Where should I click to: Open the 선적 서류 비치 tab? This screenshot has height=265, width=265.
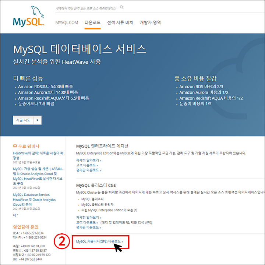[120, 22]
